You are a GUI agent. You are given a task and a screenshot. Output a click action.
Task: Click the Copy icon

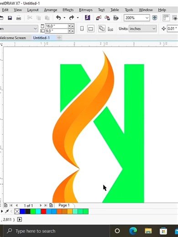click(39, 18)
